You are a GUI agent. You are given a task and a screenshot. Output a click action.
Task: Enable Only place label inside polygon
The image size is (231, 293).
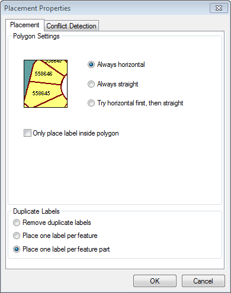71,133
